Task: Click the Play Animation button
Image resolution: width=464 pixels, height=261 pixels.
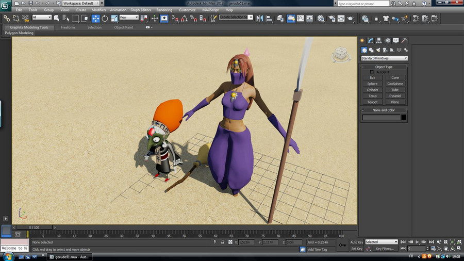Action: [x=417, y=242]
